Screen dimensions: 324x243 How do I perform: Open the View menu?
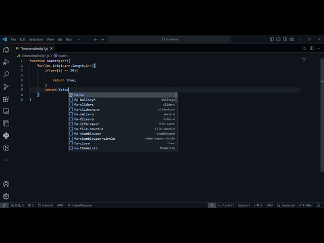(x=50, y=39)
